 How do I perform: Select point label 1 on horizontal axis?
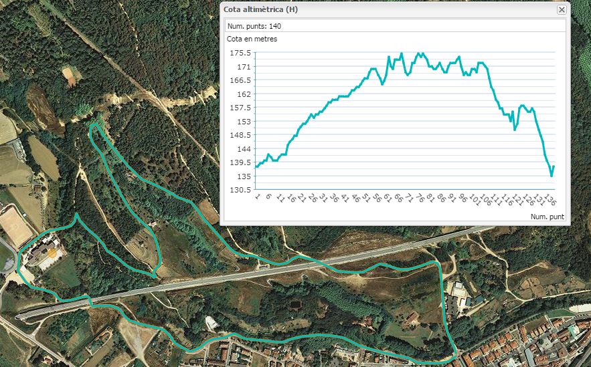258,198
